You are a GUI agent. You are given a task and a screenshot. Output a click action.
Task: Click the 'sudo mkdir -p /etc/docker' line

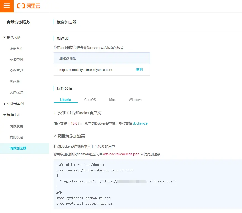[x=80, y=165]
